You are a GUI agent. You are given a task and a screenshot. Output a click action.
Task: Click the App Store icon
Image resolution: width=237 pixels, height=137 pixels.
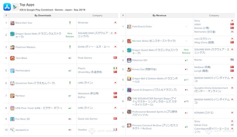(x=7, y=7)
